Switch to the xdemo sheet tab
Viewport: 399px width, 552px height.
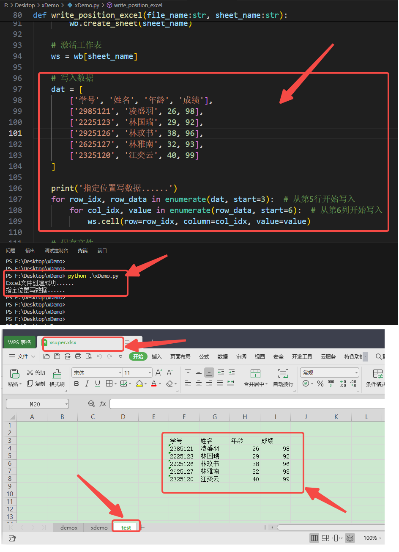tap(99, 527)
